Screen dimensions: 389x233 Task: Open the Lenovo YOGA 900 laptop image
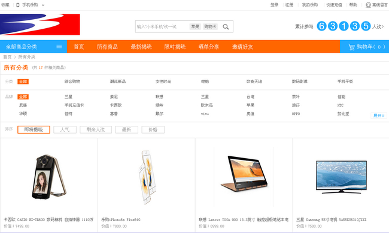click(244, 173)
